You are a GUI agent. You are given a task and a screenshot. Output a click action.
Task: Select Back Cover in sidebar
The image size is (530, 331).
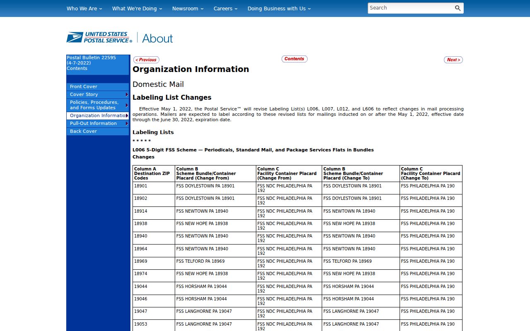click(98, 132)
